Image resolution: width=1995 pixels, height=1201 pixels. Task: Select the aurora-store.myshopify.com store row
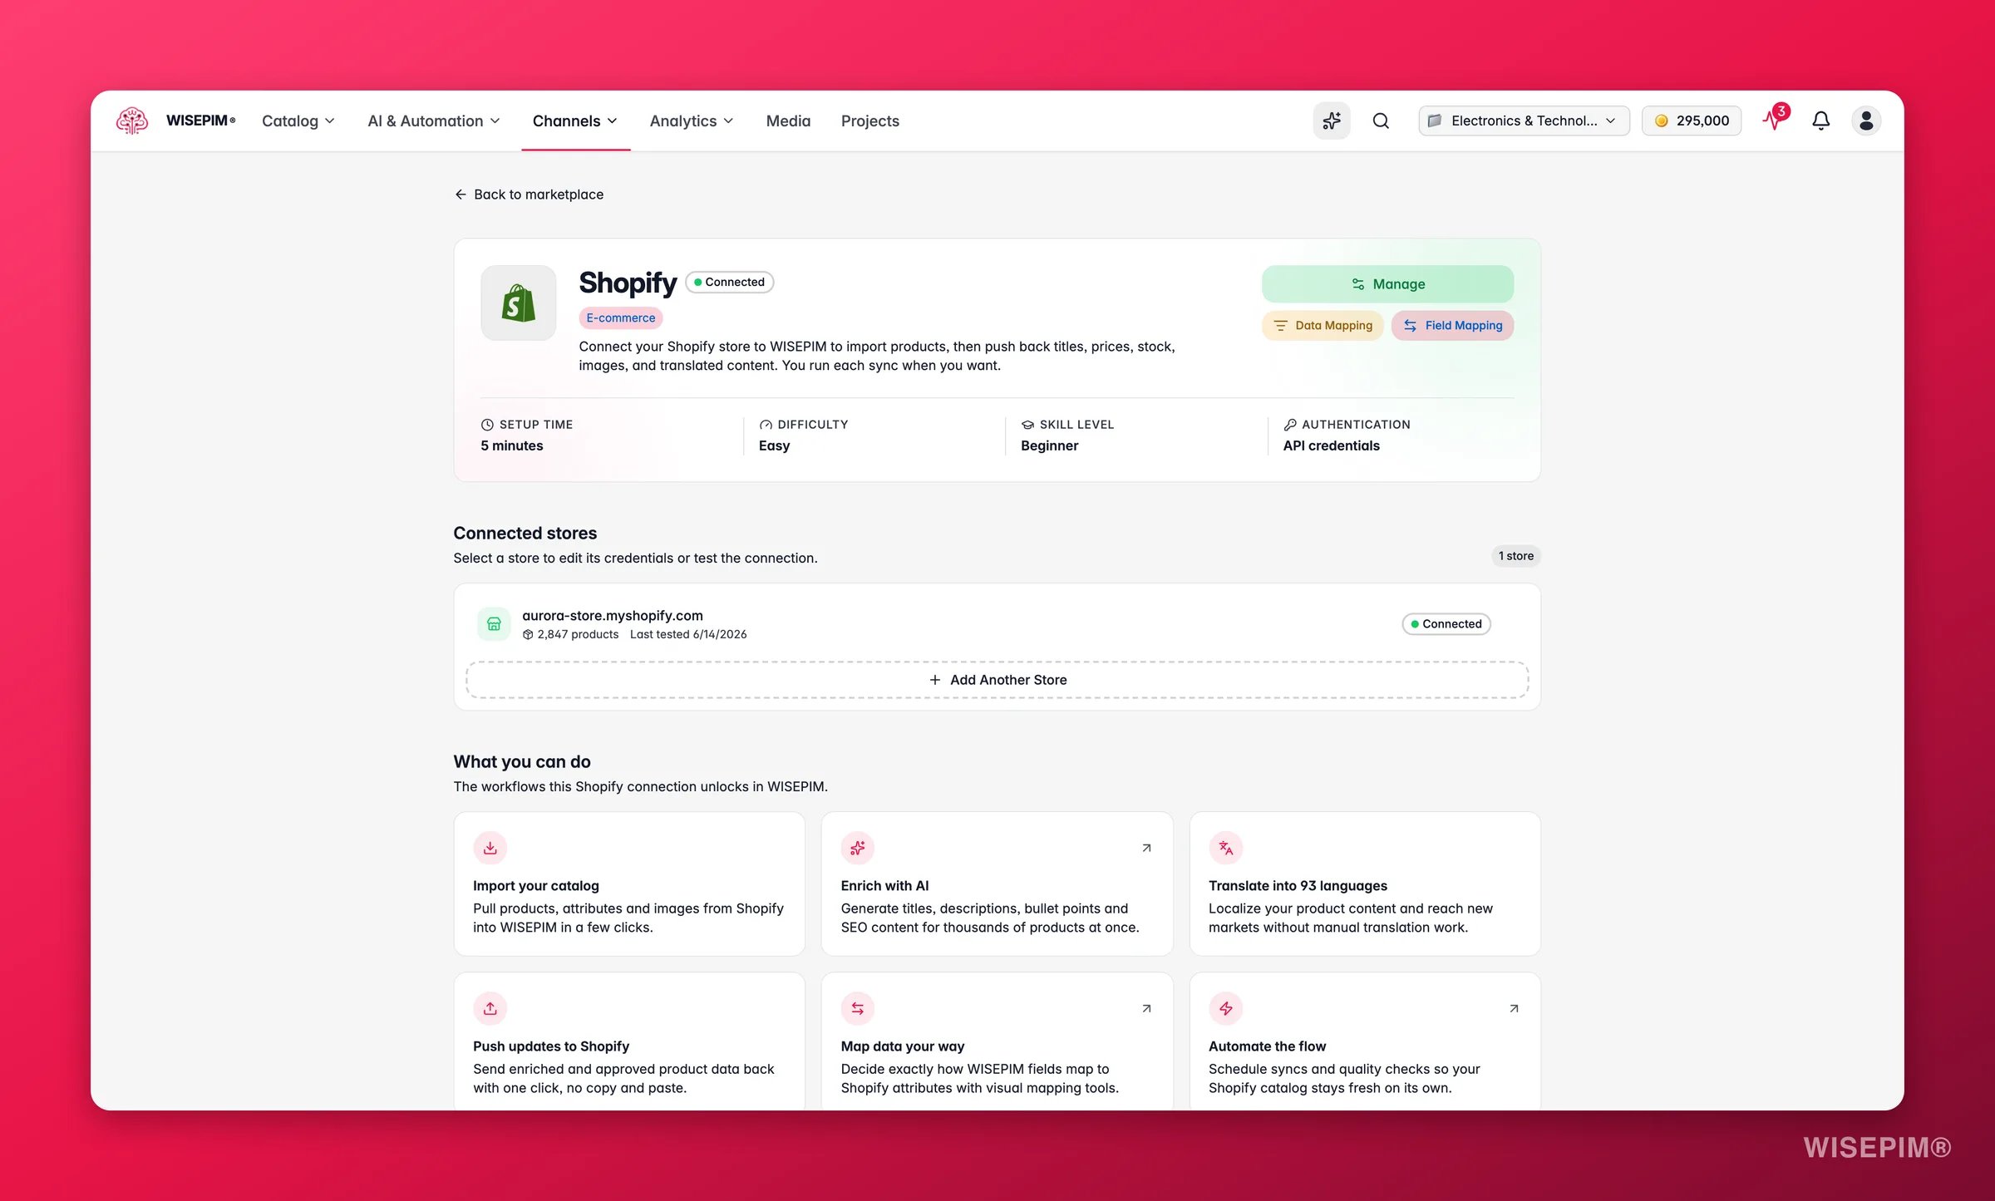997,624
